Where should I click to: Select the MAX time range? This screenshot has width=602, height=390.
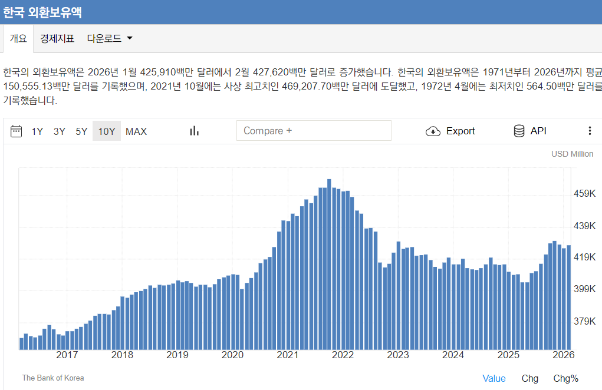136,131
